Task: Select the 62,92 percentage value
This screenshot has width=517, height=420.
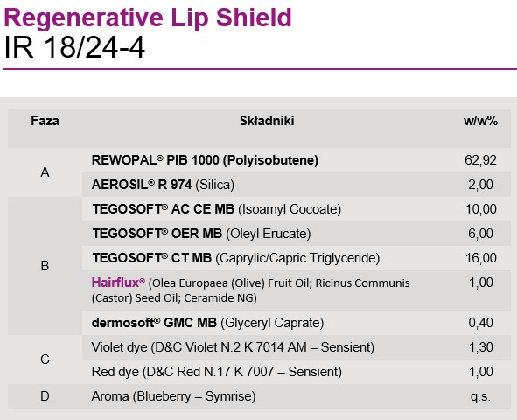Action: (481, 160)
